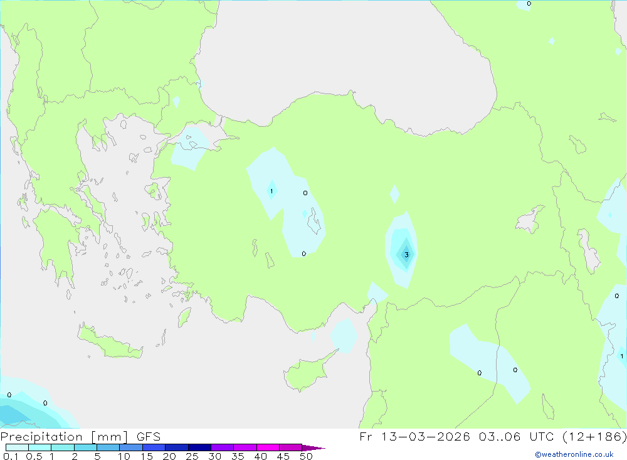Pick the 20–25 mm dark navy legend swatch
This screenshot has height=460, width=627.
[176, 447]
